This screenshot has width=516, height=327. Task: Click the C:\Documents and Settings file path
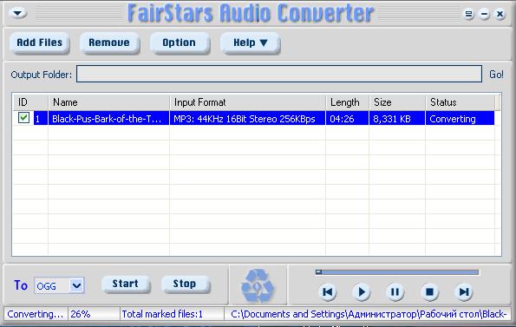(x=369, y=314)
